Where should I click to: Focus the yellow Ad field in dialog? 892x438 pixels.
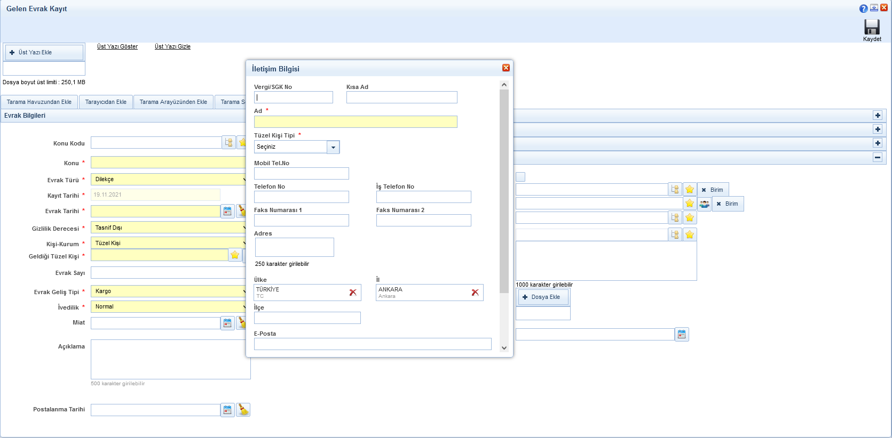pos(356,122)
